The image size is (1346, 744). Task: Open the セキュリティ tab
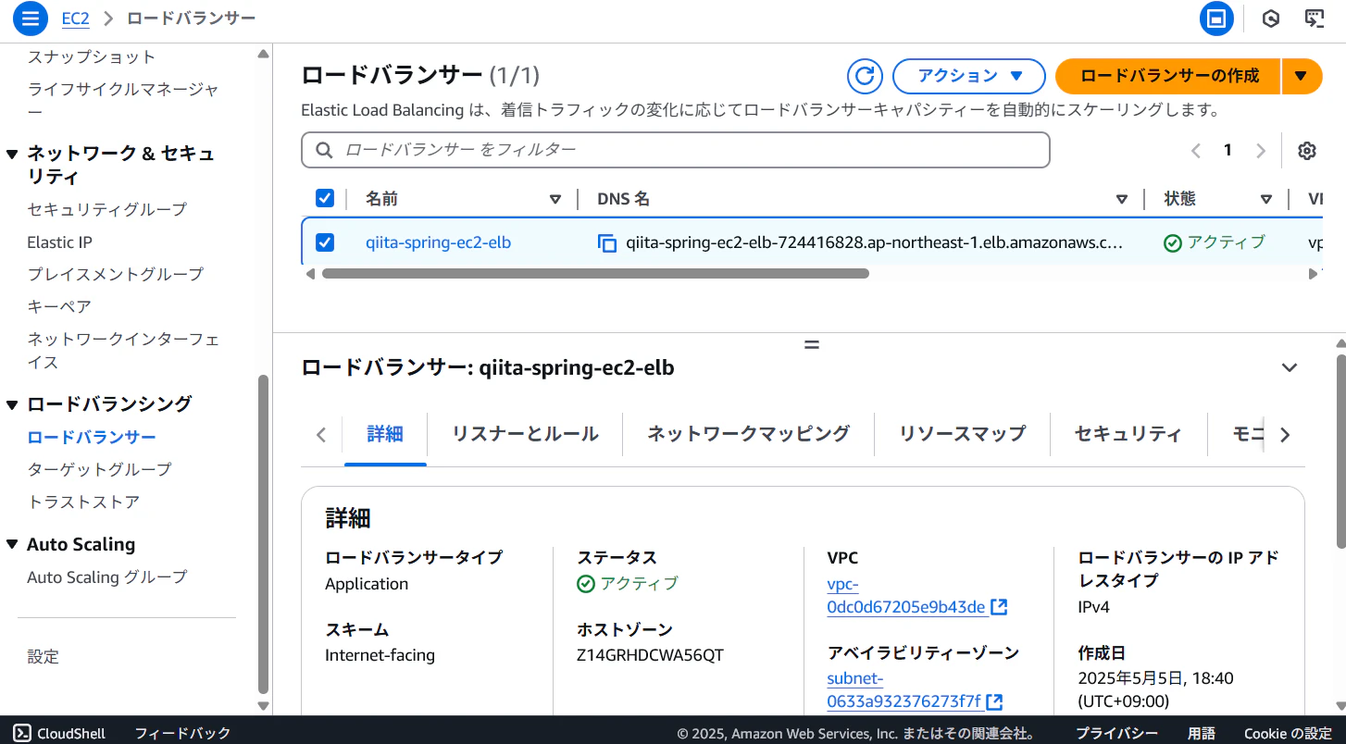click(x=1128, y=434)
